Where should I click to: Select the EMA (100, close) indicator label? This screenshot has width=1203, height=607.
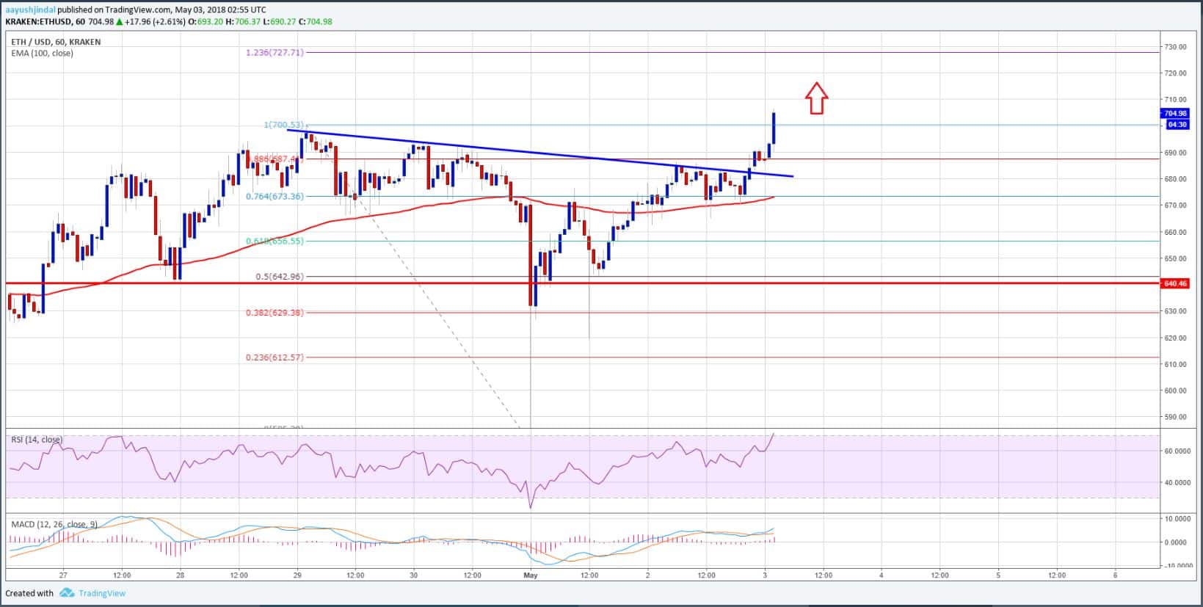pyautogui.click(x=42, y=53)
